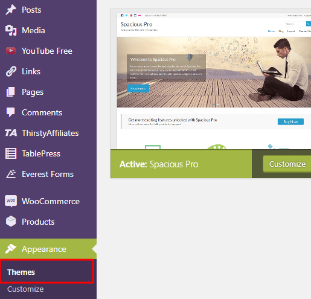Screen dimensions: 311x299
Task: Click the TablePress table icon
Action: click(11, 153)
